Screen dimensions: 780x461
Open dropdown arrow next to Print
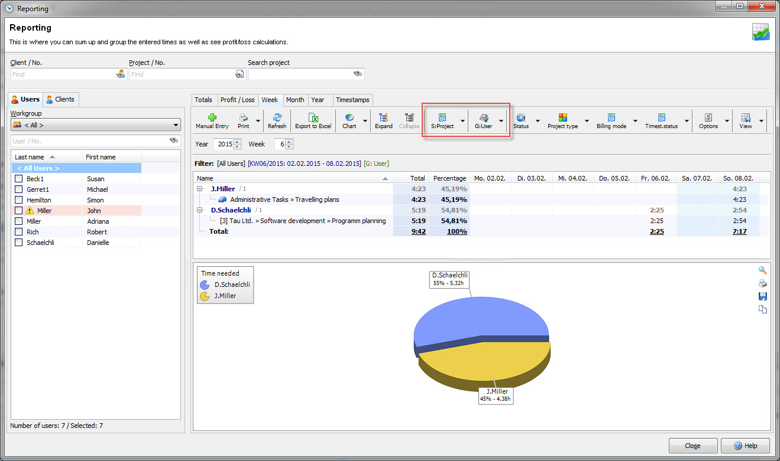coord(258,122)
